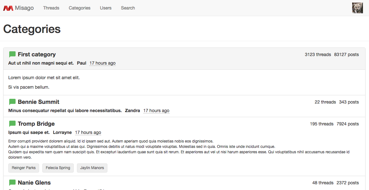
Task: Open the user avatar menu
Action: [x=357, y=8]
